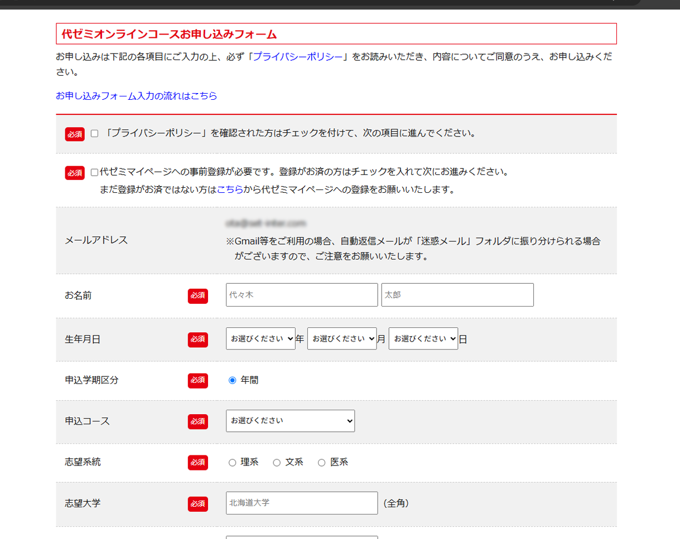680x539 pixels.
Task: Click the 志望系統 label
Action: (x=83, y=462)
